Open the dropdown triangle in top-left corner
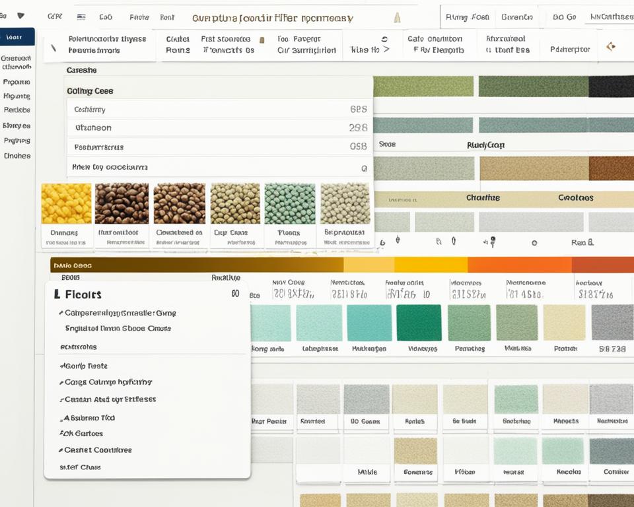The height and width of the screenshot is (507, 634). pos(20,15)
